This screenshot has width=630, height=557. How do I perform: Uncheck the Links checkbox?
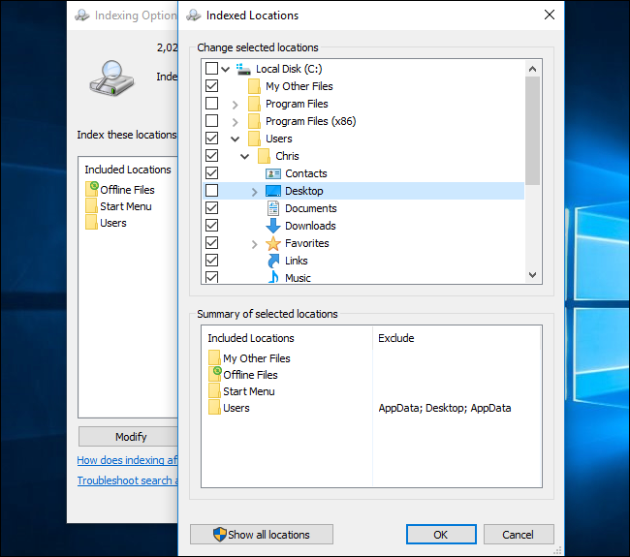[x=211, y=261]
